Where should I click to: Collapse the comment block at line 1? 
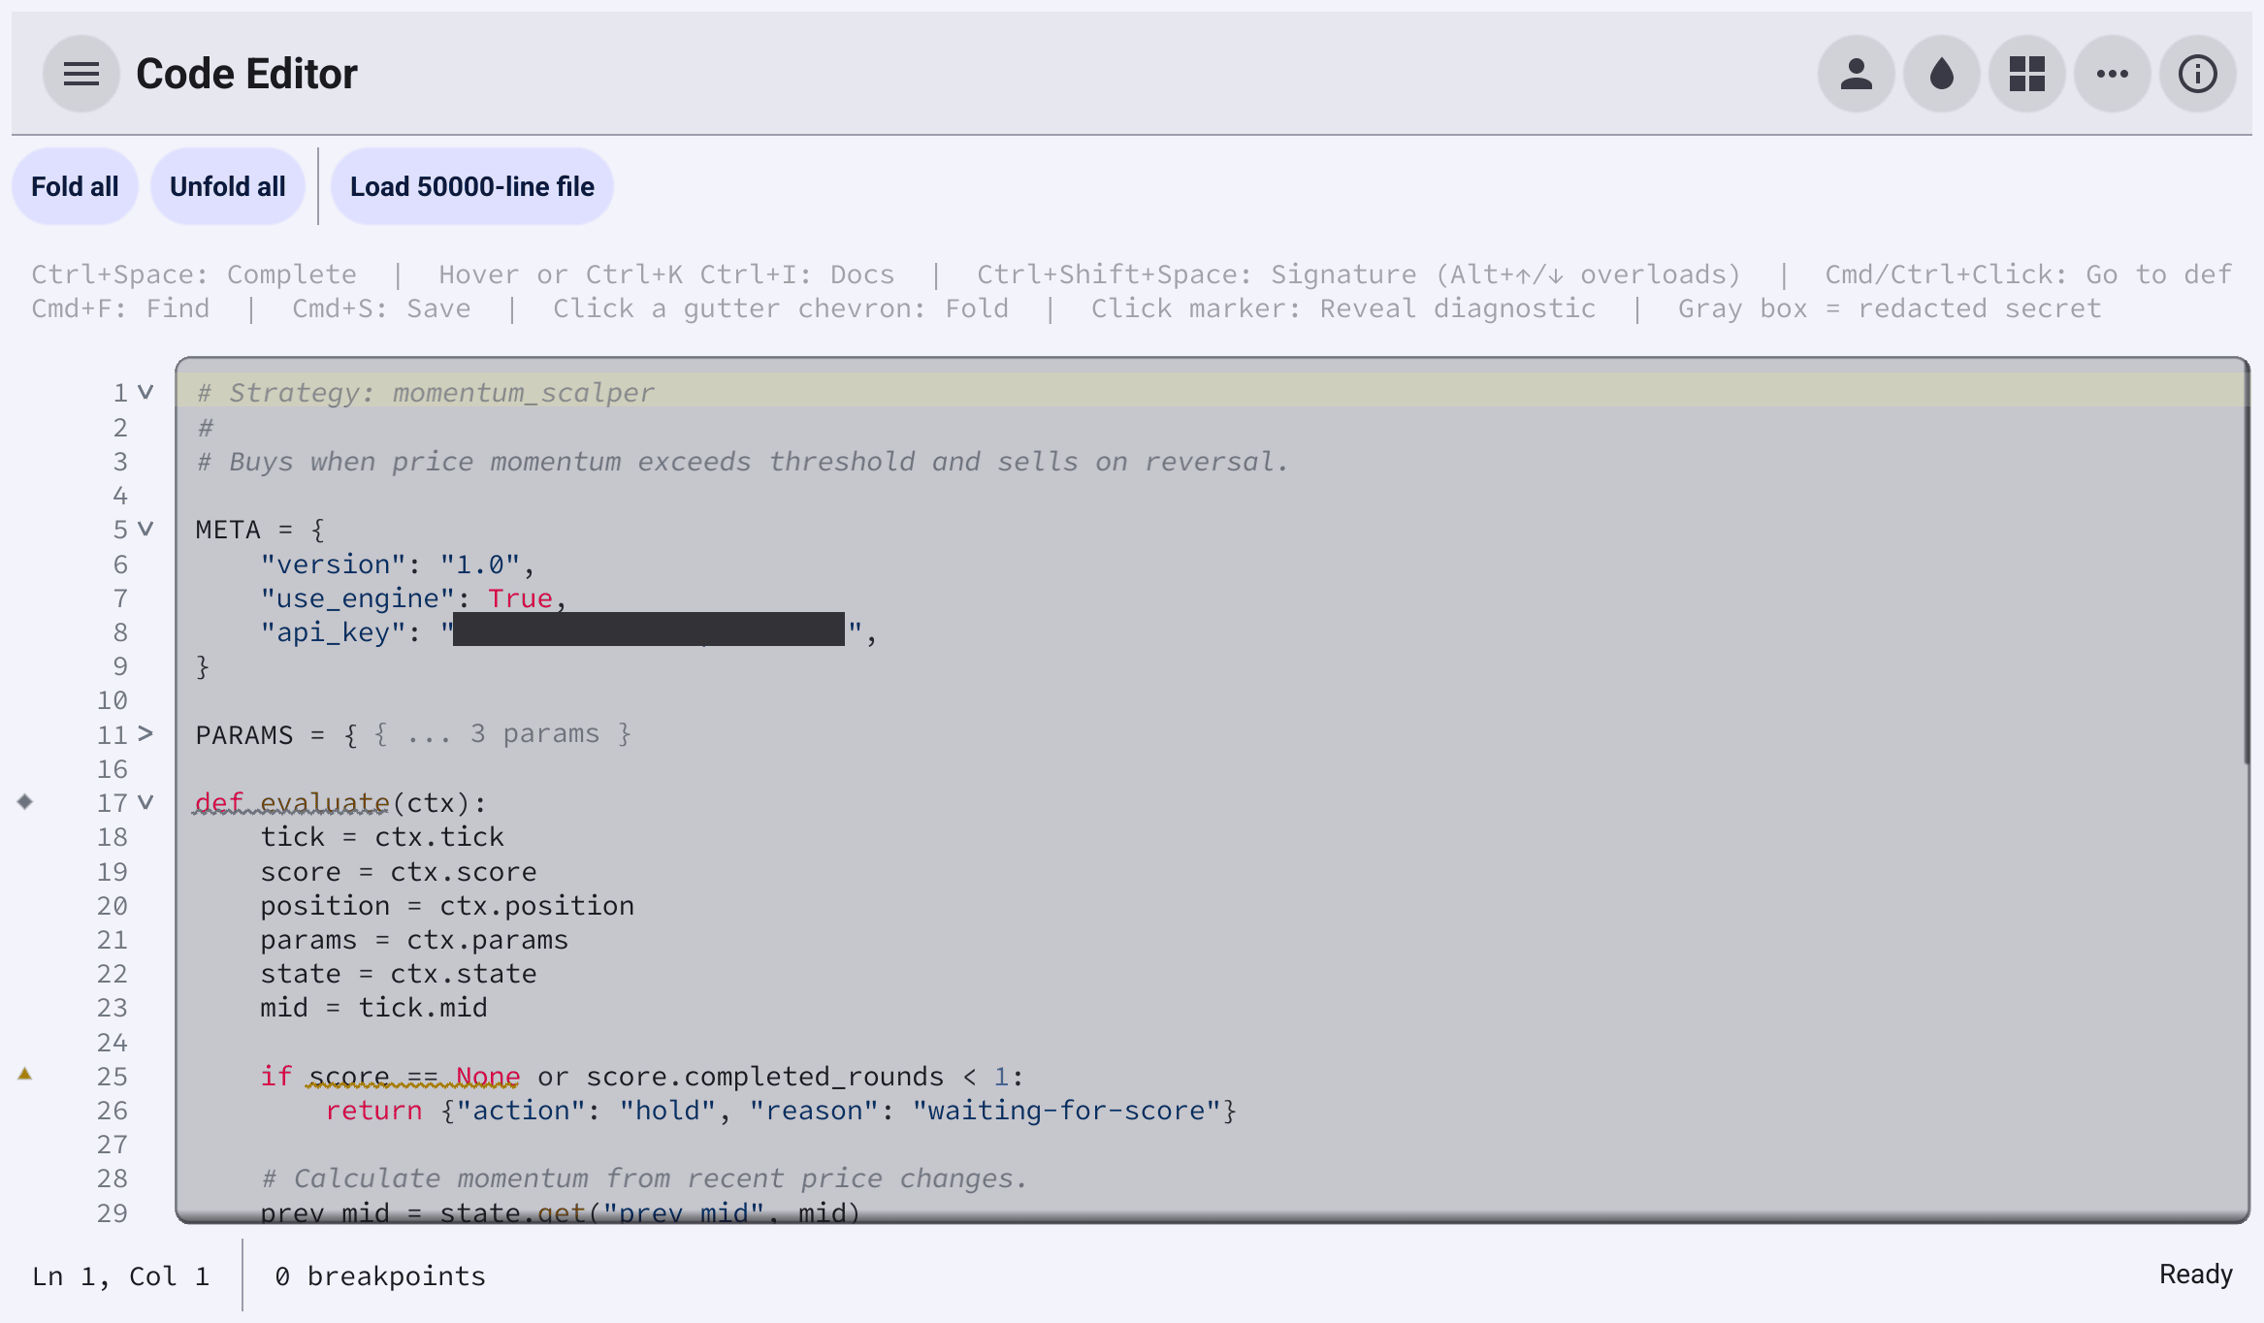pos(146,392)
